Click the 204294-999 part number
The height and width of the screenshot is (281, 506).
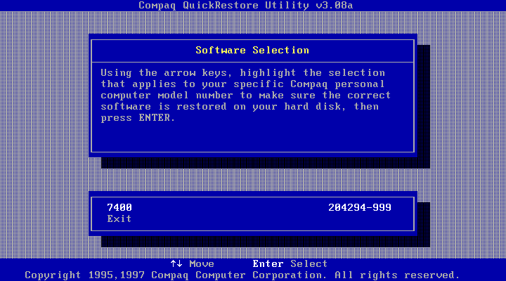[x=360, y=207]
